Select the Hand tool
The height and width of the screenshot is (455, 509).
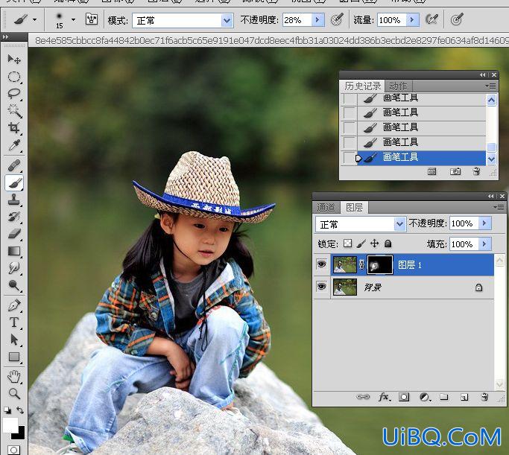click(x=14, y=377)
